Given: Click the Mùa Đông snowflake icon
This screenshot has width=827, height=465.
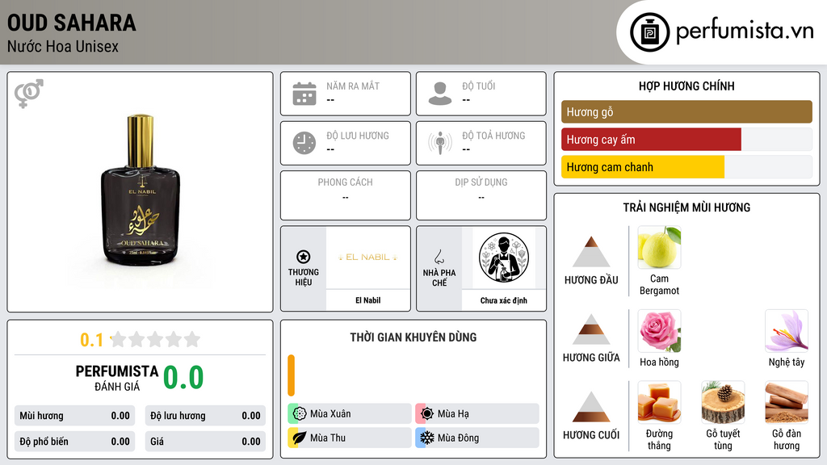Looking at the screenshot, I should 427,438.
